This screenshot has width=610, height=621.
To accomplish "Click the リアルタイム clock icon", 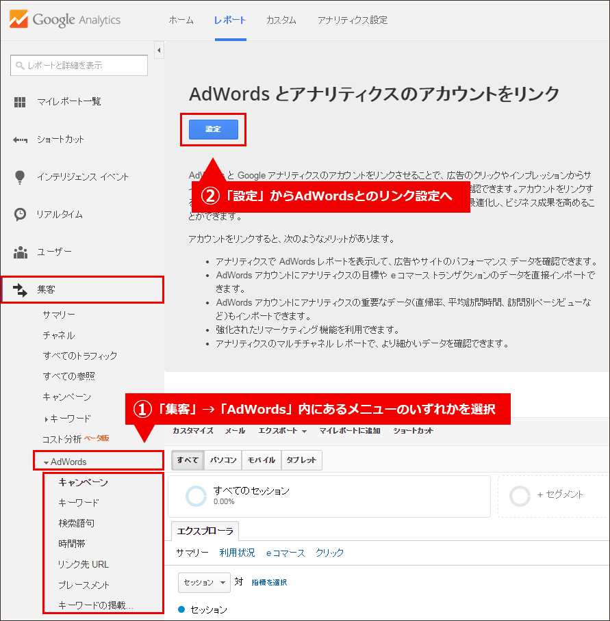I will pyautogui.click(x=20, y=214).
